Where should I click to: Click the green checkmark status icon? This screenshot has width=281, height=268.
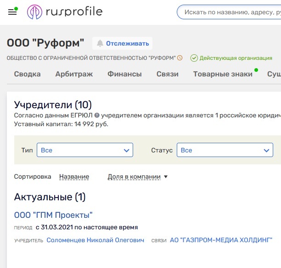(x=194, y=58)
